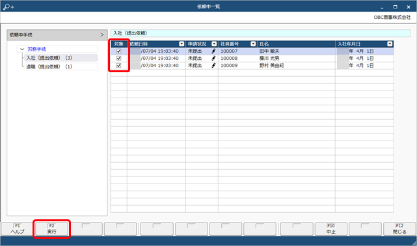This screenshot has height=246, width=417.
Task: Click name cell 野村 美由紀
Action: click(296, 66)
